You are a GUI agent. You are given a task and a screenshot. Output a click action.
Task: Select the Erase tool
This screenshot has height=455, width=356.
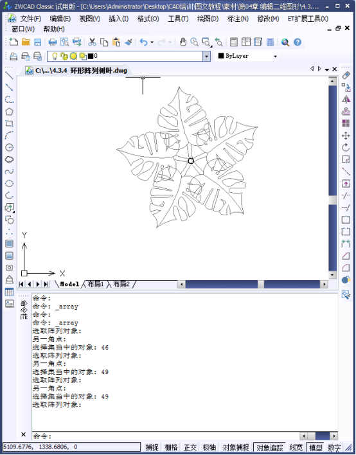click(346, 75)
